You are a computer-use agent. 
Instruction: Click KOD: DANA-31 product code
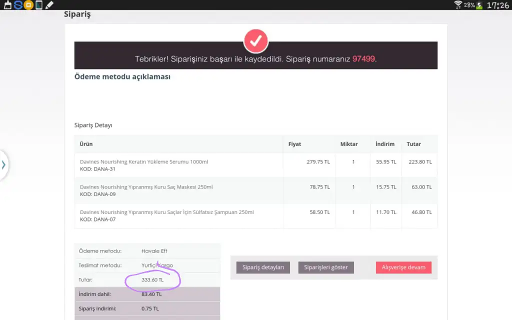(97, 169)
